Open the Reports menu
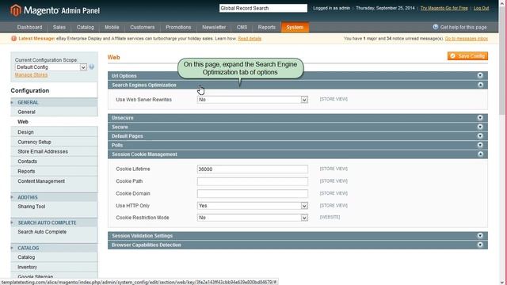The height and width of the screenshot is (285, 507). [267, 27]
